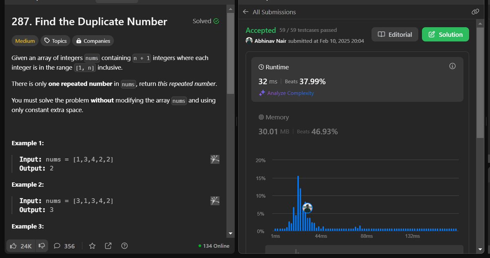Click the '132ms' axis label on the chart
The width and height of the screenshot is (490, 258).
412,236
